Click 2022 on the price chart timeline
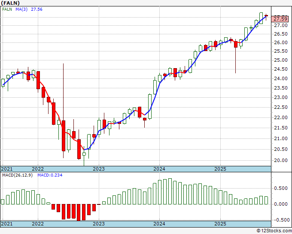 [38, 169]
